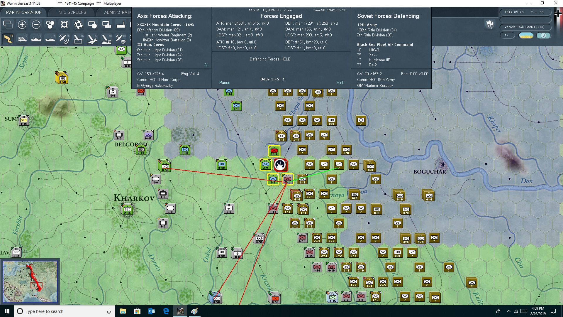Select F8 bomb city mode

tap(106, 39)
